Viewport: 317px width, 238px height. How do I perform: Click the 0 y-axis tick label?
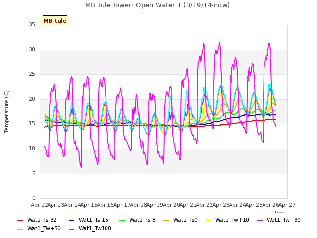pyautogui.click(x=34, y=198)
